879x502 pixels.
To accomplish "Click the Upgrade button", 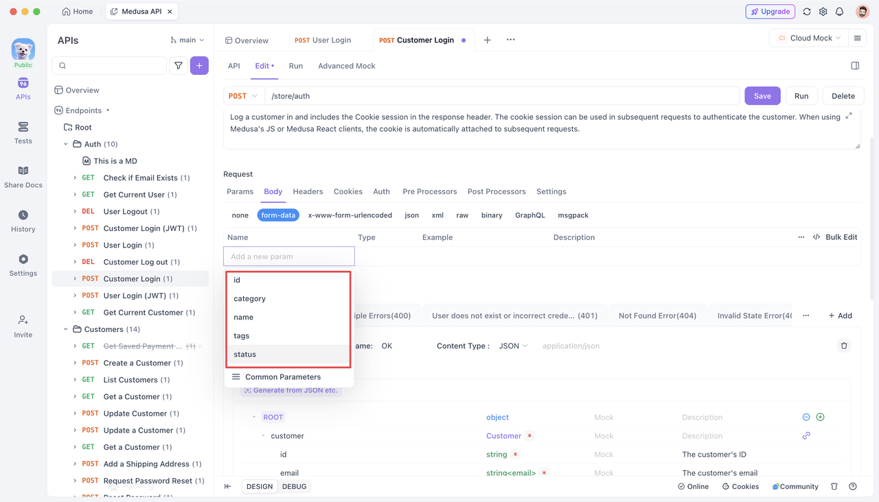I will pyautogui.click(x=770, y=12).
